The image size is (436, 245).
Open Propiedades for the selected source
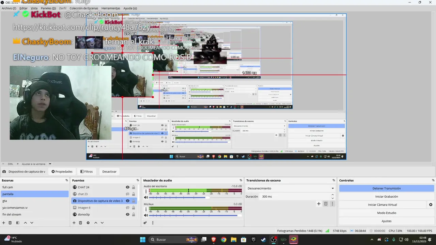(x=62, y=171)
